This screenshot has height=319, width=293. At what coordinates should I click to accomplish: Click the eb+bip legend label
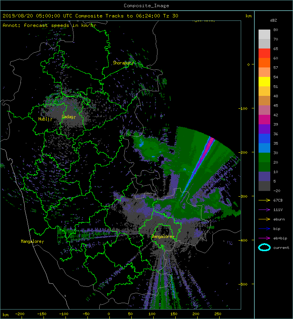click(280, 238)
